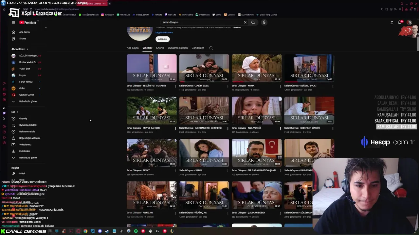
Task: Select the Videolar channel tab
Action: coord(147,48)
